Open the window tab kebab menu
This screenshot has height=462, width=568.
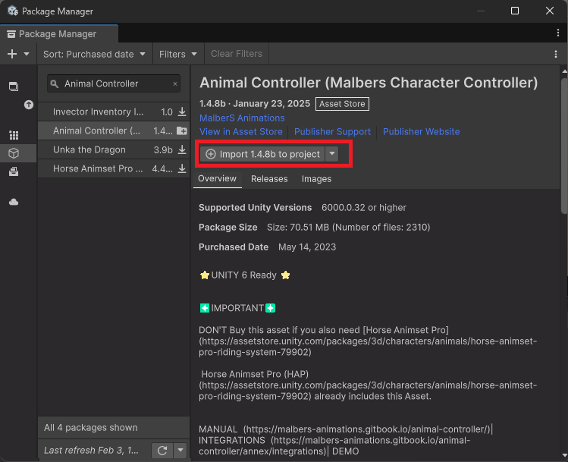coord(558,33)
